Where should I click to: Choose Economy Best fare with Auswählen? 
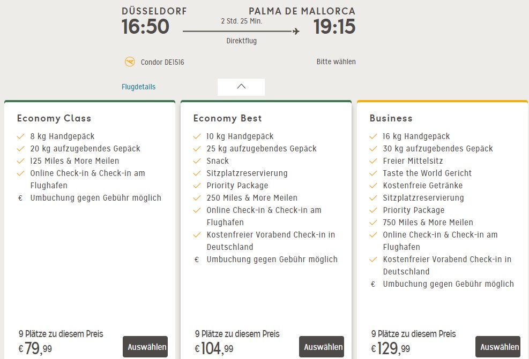coord(321,347)
